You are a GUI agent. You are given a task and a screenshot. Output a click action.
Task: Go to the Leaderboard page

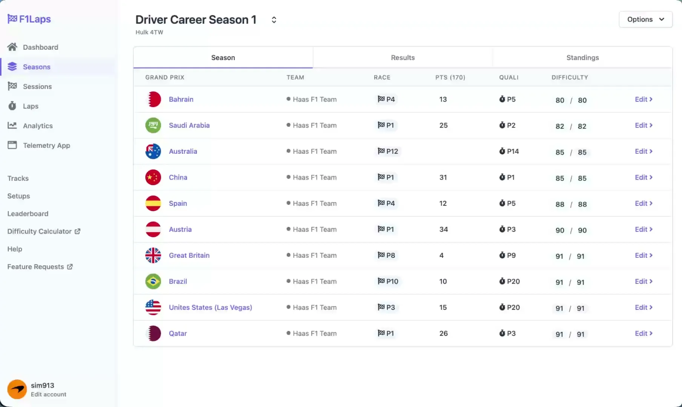coord(28,214)
